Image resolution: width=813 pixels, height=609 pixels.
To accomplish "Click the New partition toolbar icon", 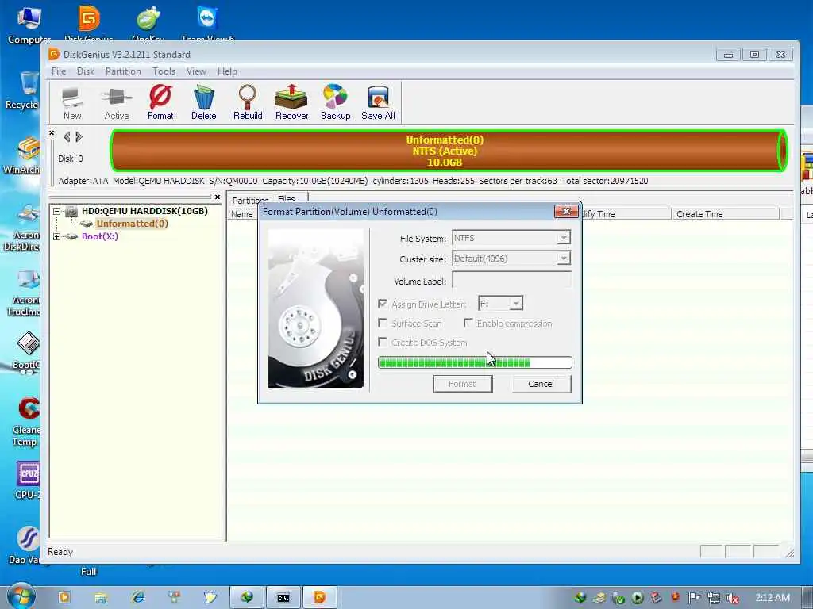I will click(72, 103).
